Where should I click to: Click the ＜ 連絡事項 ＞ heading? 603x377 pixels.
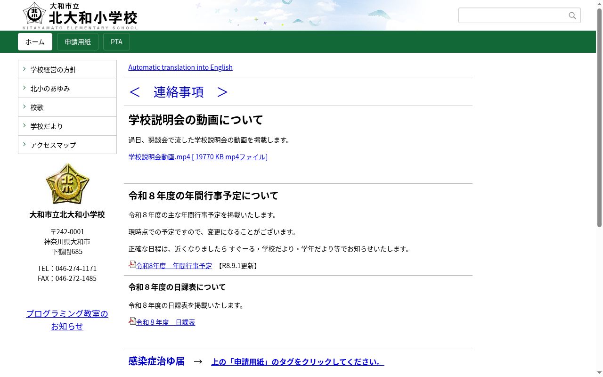(x=179, y=92)
